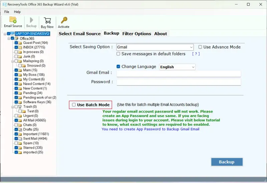The height and width of the screenshot is (183, 267).
Task: Toggle the Use Advance Mode checkbox
Action: tap(200, 47)
